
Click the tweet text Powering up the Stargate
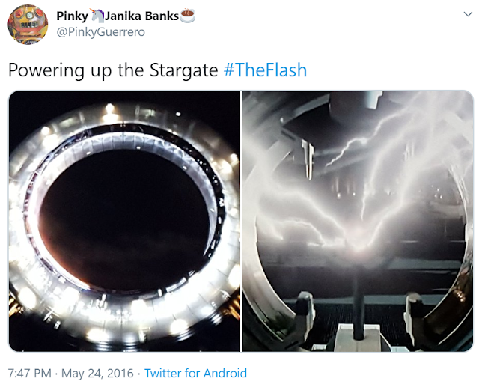(x=113, y=70)
